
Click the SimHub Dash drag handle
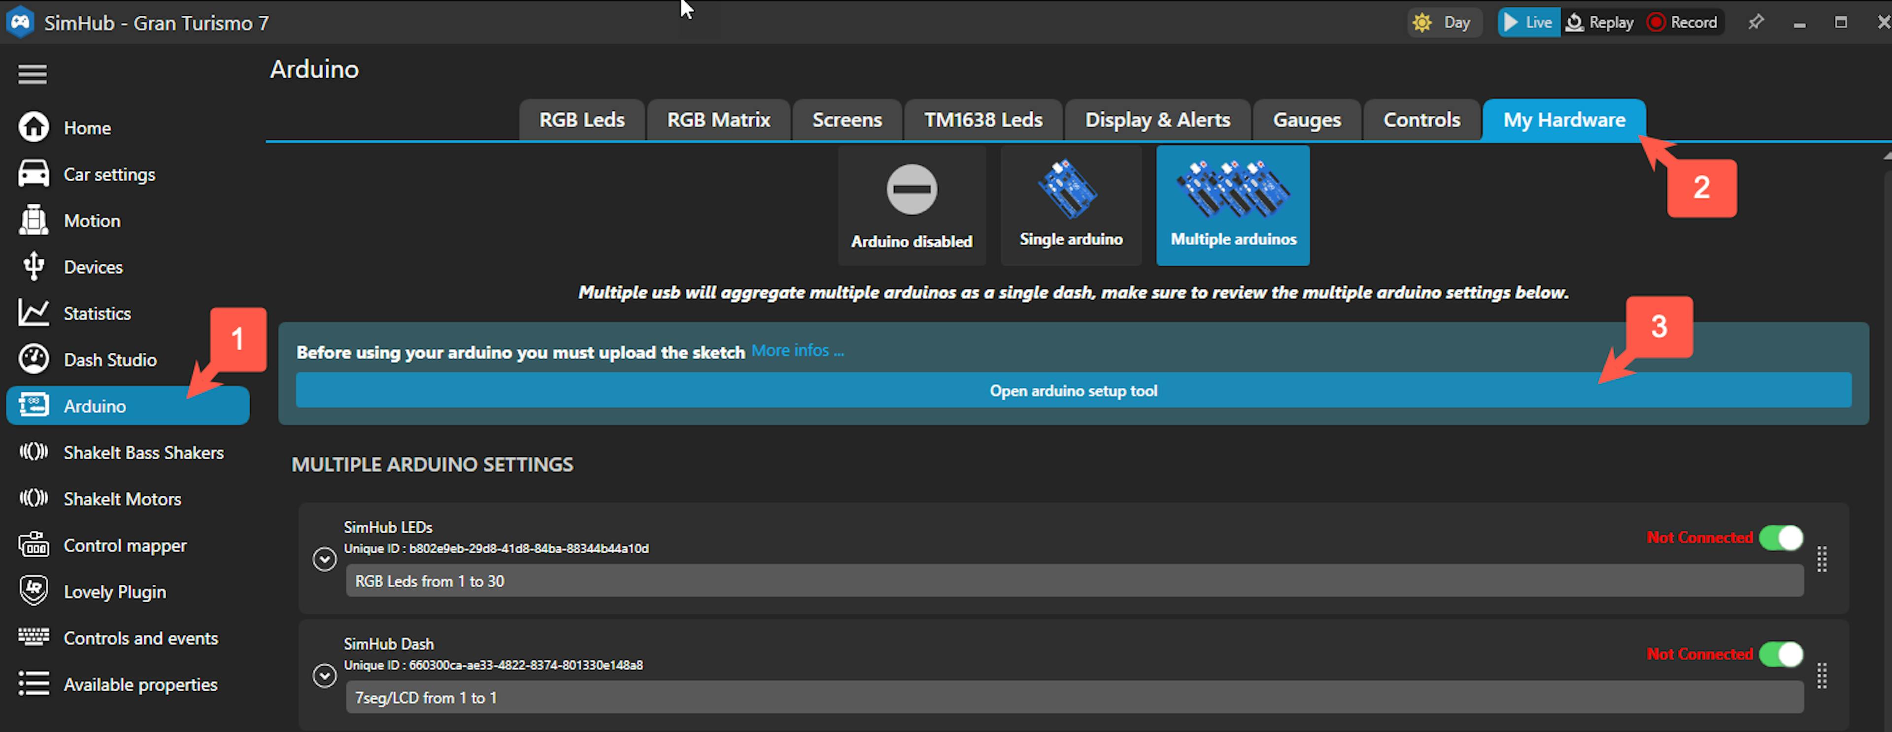pyautogui.click(x=1822, y=675)
